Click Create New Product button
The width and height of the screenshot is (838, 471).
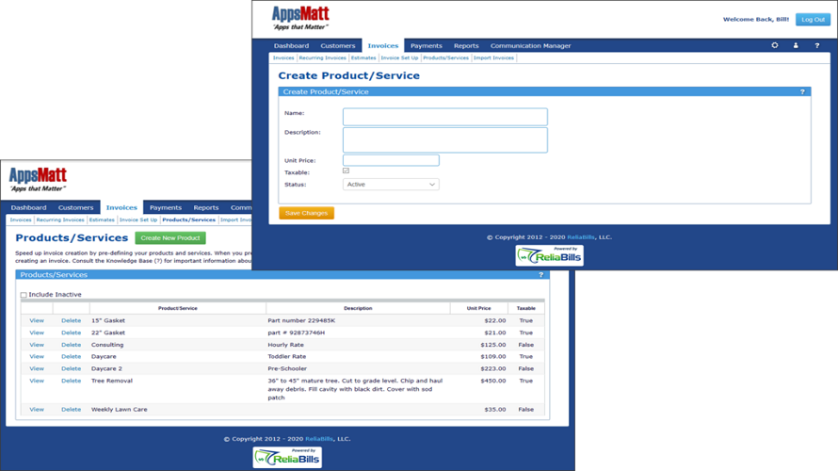[x=169, y=238]
